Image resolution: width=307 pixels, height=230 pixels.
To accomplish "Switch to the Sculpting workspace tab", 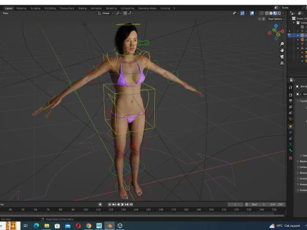I will pyautogui.click(x=35, y=8).
